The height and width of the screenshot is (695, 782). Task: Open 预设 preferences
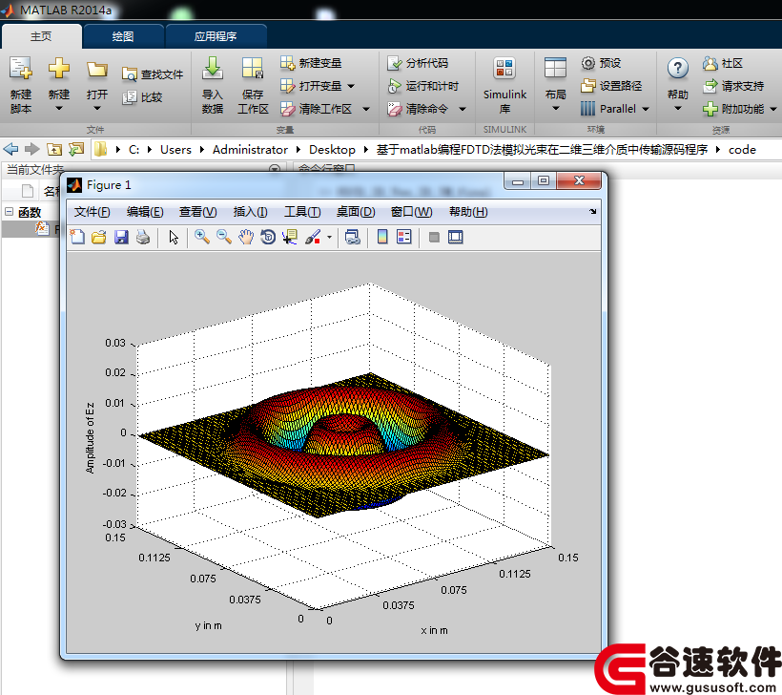point(601,63)
